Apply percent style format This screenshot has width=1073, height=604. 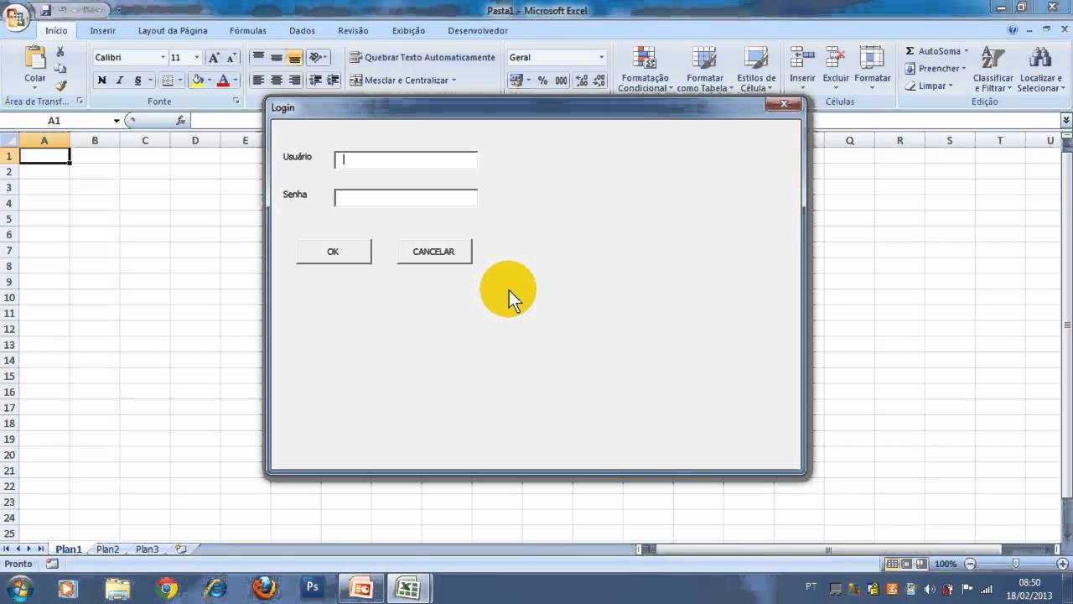[x=542, y=81]
